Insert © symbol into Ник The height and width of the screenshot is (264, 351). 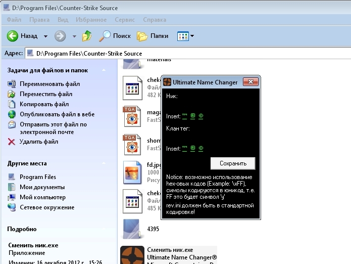coord(201,116)
